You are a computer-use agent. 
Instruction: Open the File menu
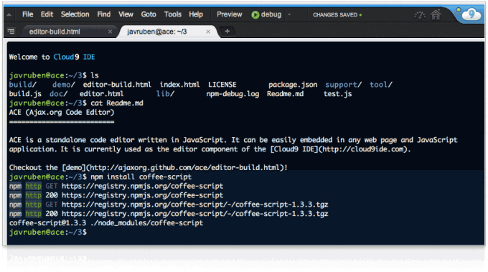pyautogui.click(x=28, y=14)
